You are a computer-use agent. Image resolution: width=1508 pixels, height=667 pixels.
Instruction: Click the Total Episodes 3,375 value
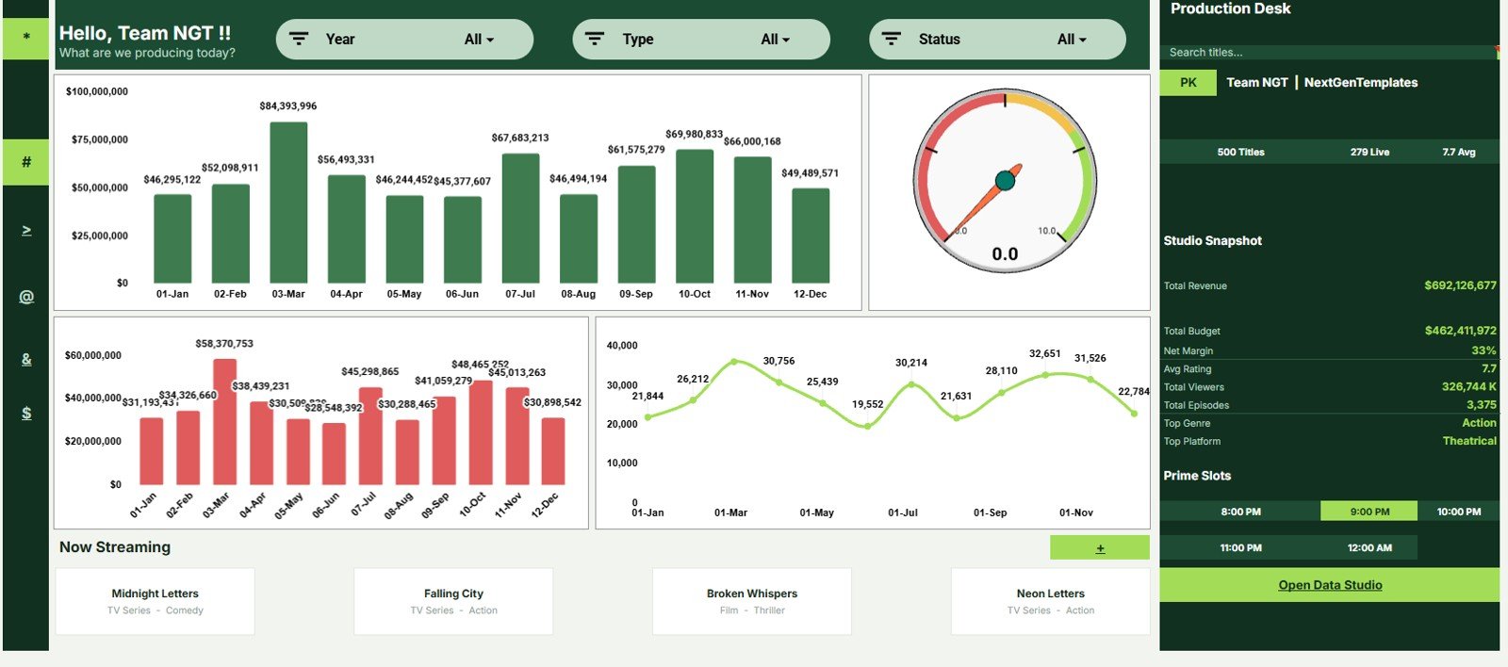(1481, 405)
